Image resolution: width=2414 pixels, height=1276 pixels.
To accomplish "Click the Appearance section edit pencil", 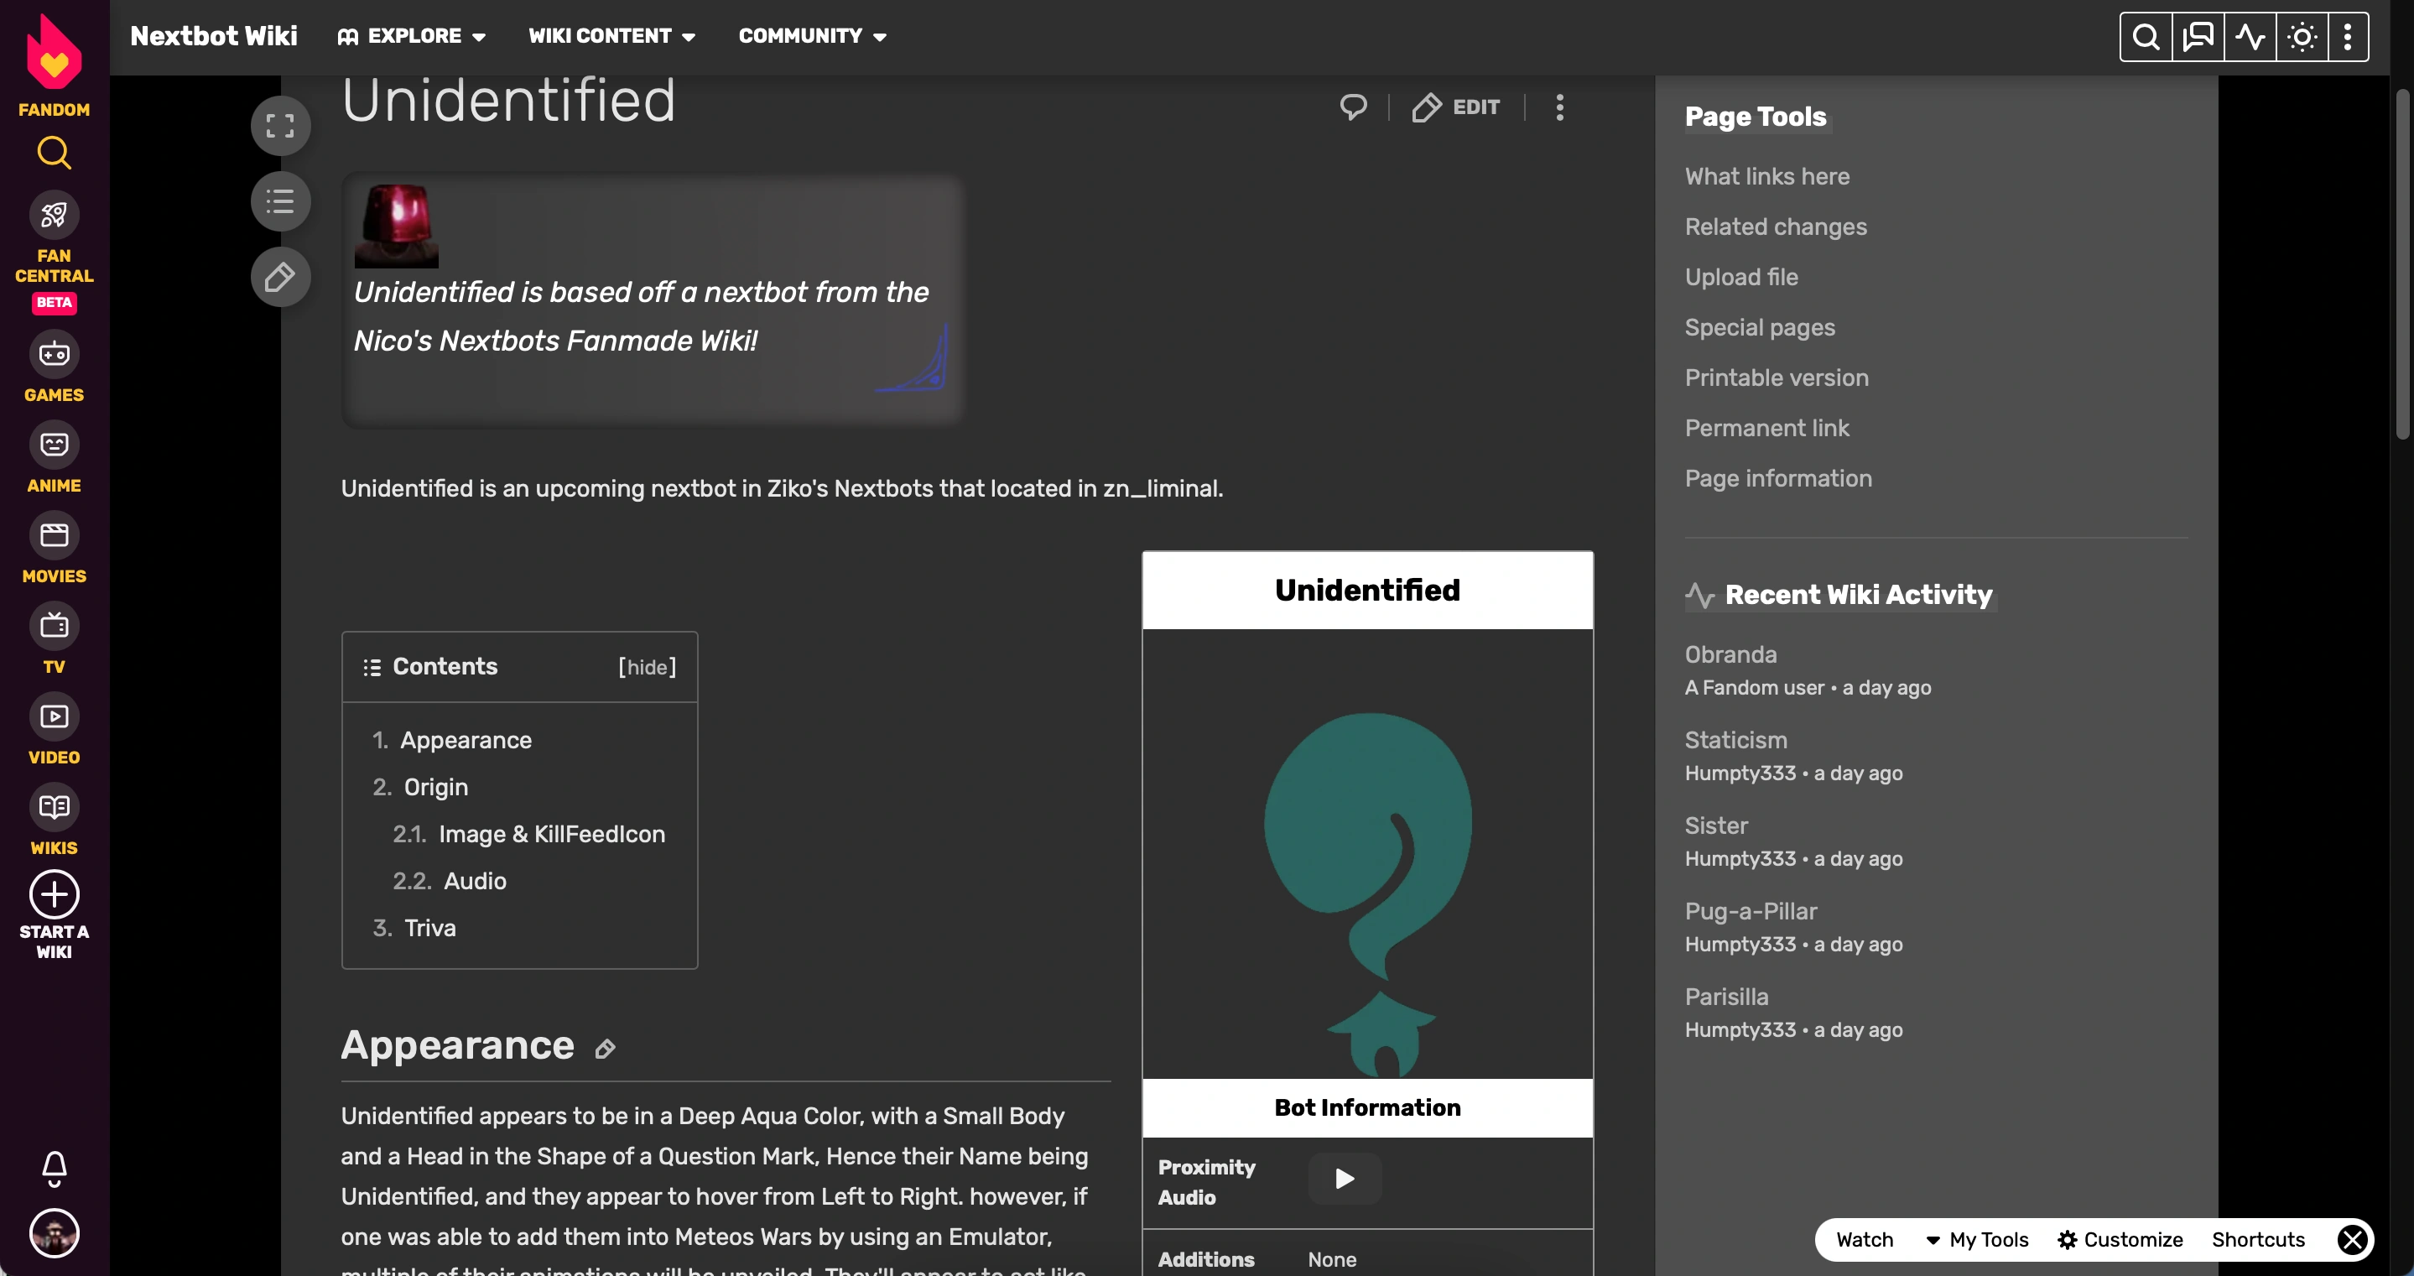I will pos(606,1048).
